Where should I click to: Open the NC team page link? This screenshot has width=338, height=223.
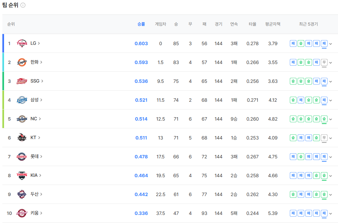pyautogui.click(x=36, y=119)
